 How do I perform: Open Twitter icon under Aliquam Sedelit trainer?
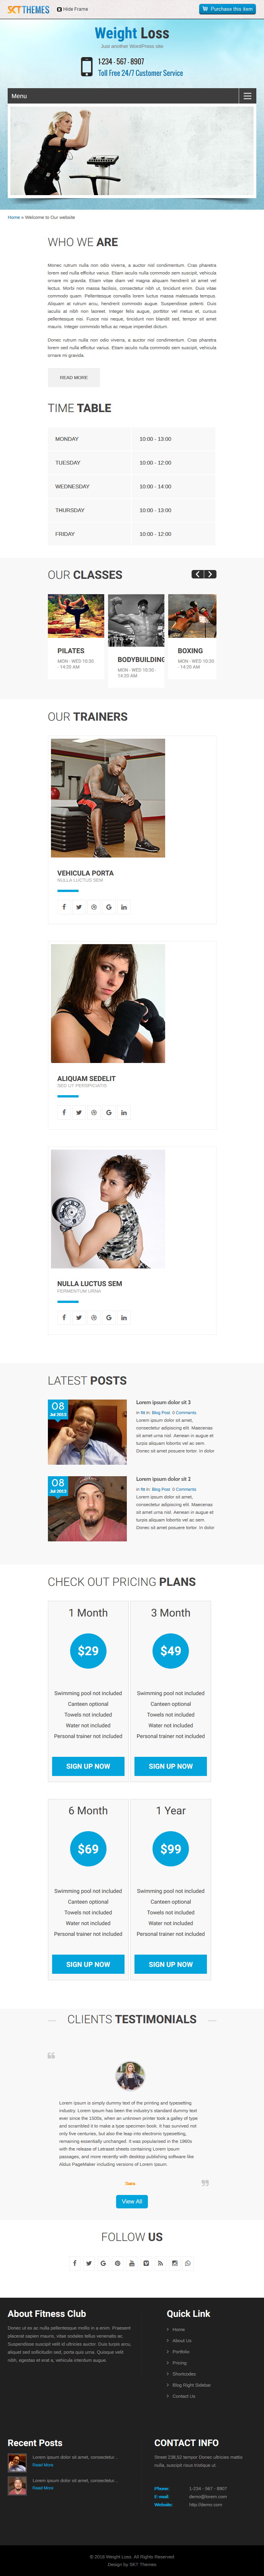click(x=79, y=1112)
